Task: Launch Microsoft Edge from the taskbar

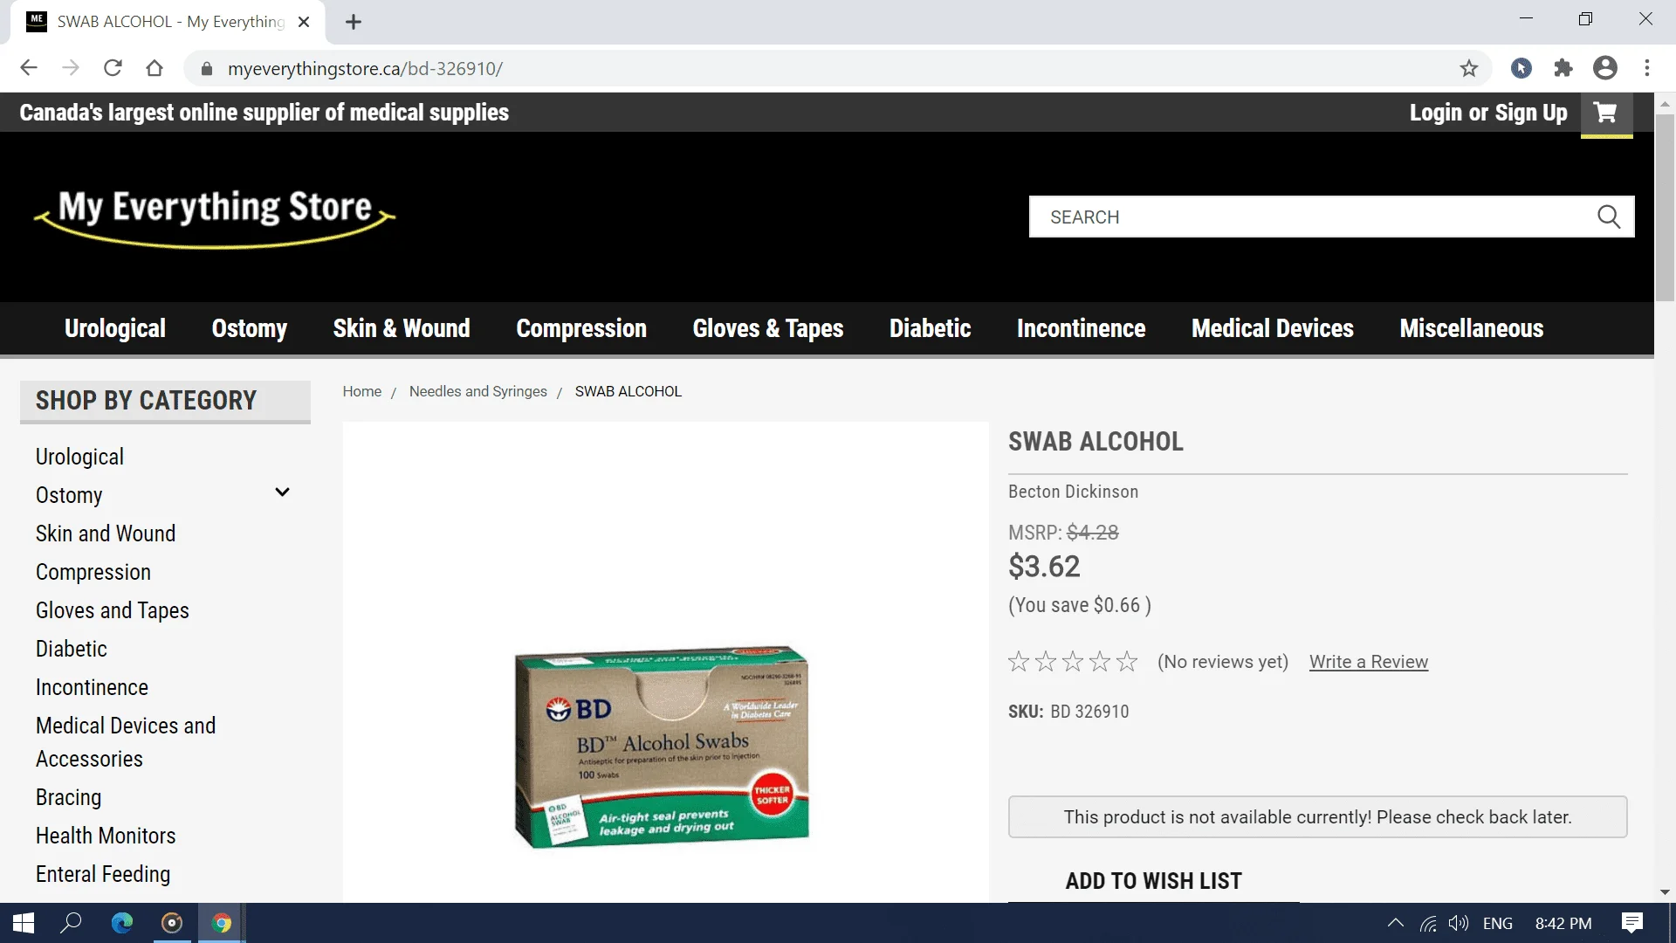Action: [x=122, y=923]
